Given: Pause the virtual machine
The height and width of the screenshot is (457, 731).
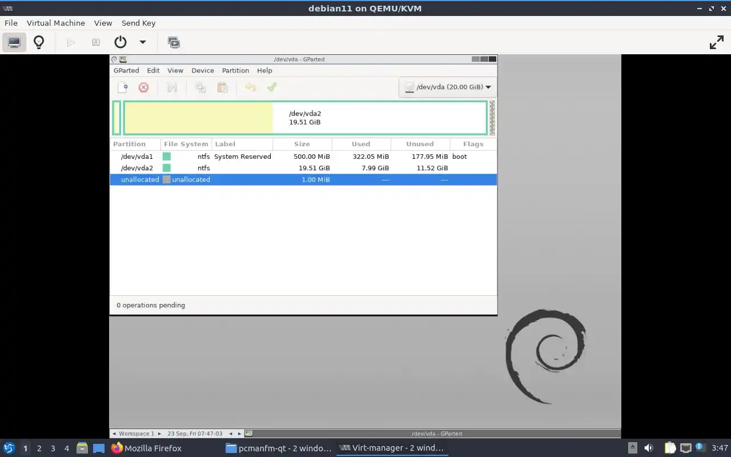Looking at the screenshot, I should coord(95,42).
